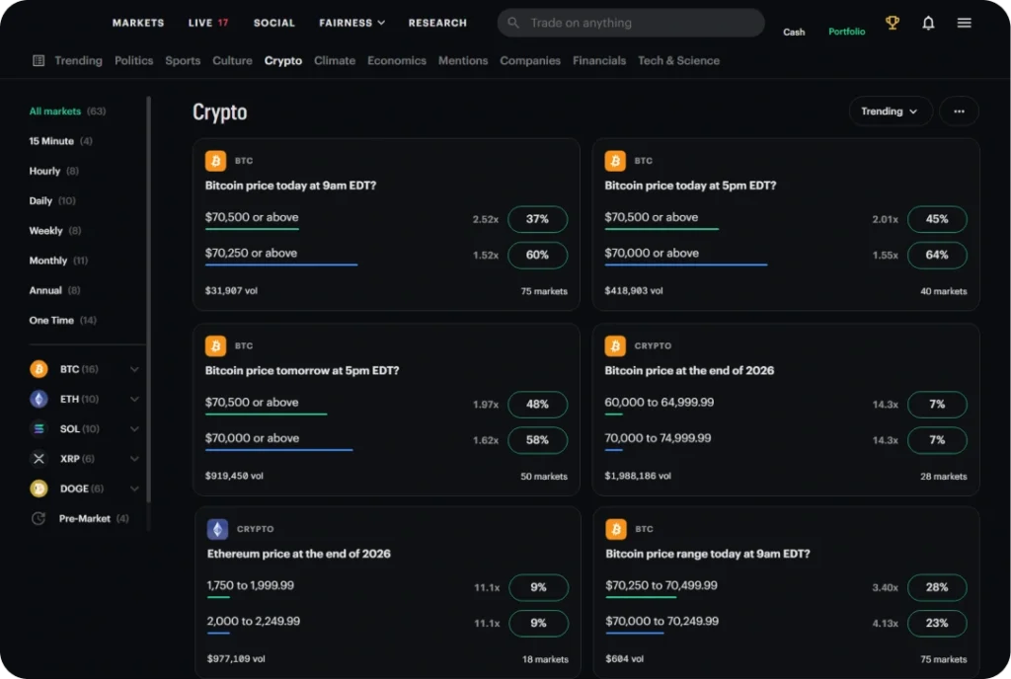Open the three-dot more options button
Viewport: 1011px width, 679px height.
959,112
